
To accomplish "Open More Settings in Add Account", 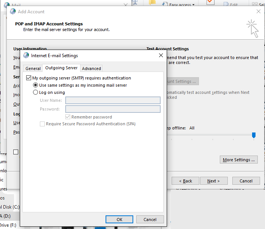I will (x=239, y=160).
